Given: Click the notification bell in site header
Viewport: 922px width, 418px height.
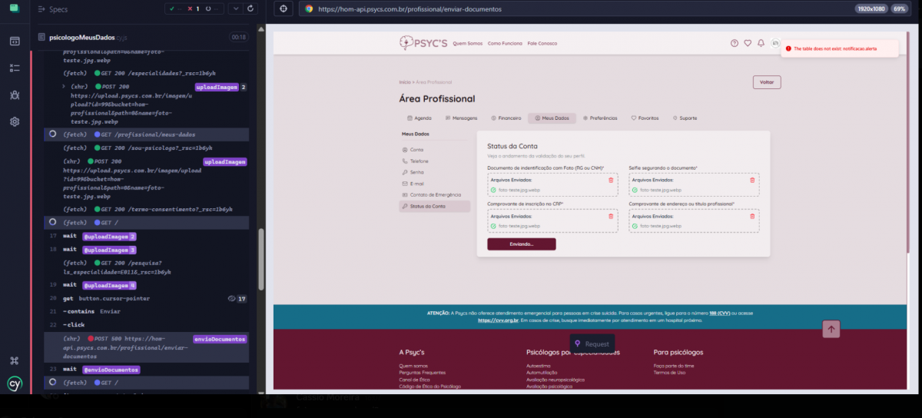Looking at the screenshot, I should click(x=761, y=43).
